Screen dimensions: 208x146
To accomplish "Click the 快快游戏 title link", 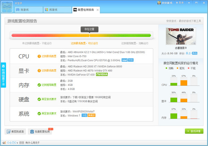I will (167, 3).
